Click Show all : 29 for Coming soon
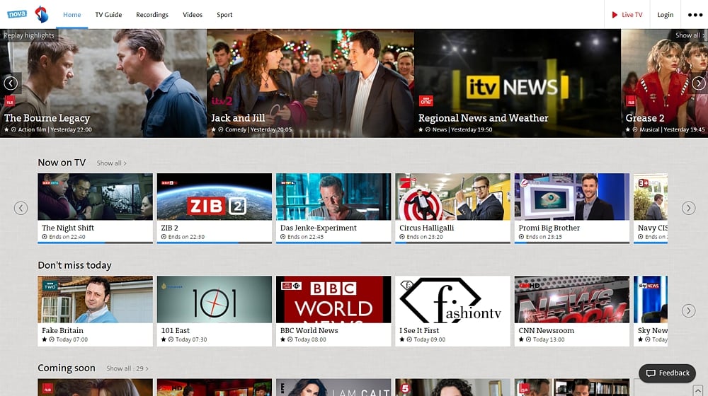This screenshot has width=708, height=396. tap(127, 368)
